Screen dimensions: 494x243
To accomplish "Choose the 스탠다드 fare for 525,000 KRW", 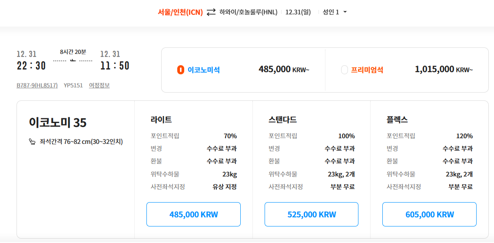I will click(312, 214).
